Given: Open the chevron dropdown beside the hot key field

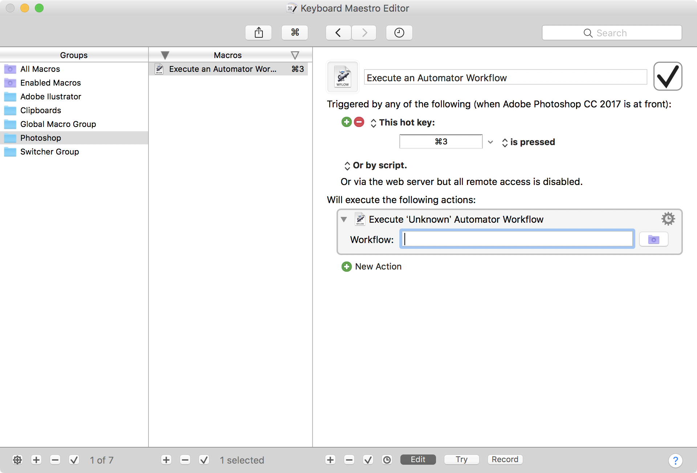Looking at the screenshot, I should click(x=490, y=142).
